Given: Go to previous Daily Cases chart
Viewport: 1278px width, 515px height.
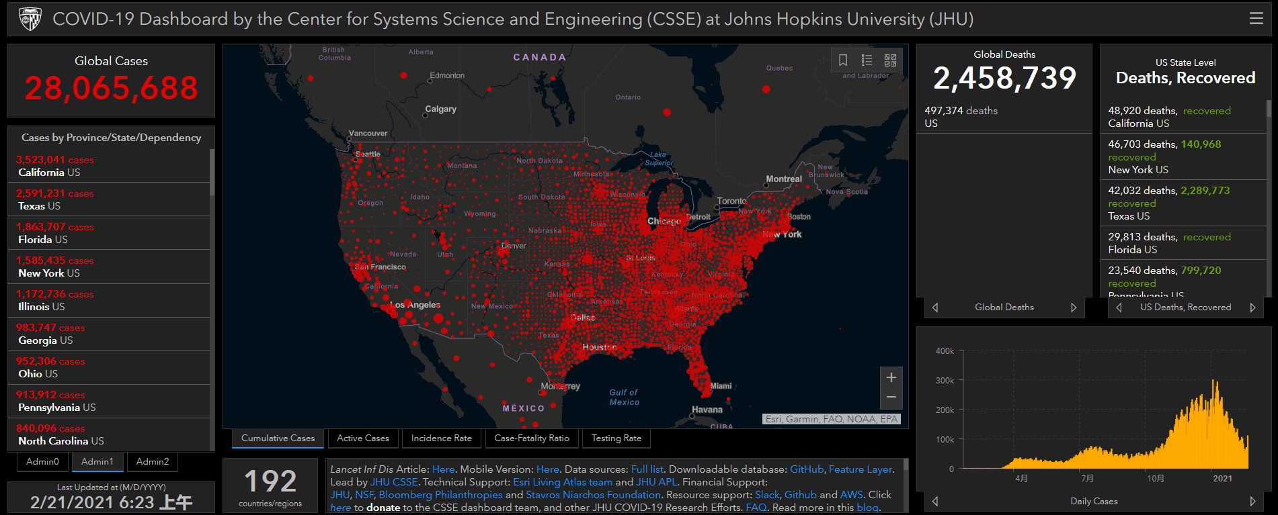Looking at the screenshot, I should click(x=935, y=501).
